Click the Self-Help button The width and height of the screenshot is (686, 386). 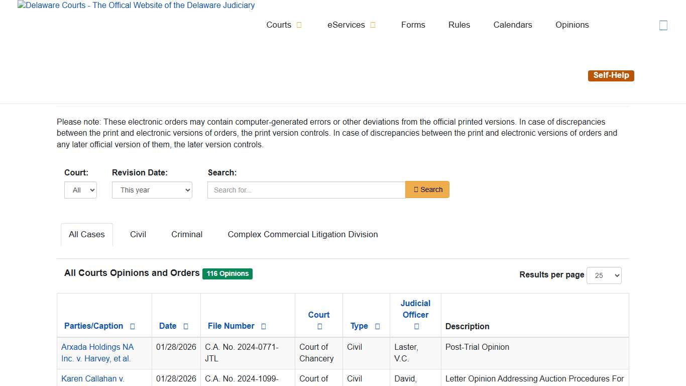(611, 75)
